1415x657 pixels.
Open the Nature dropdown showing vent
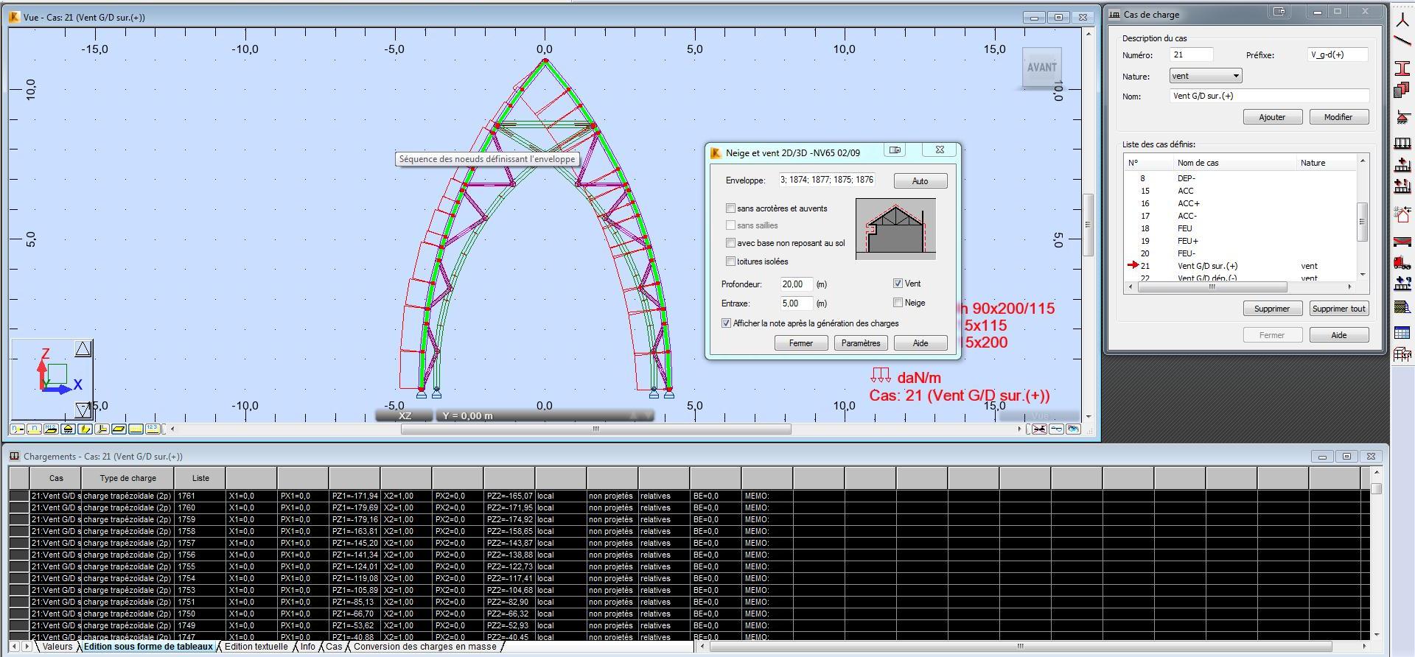(x=1205, y=76)
